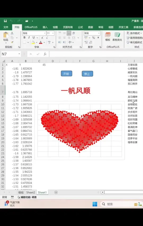Click the accounting number format icon
Image resolution: width=143 pixels, height=226 pixels.
[86, 38]
